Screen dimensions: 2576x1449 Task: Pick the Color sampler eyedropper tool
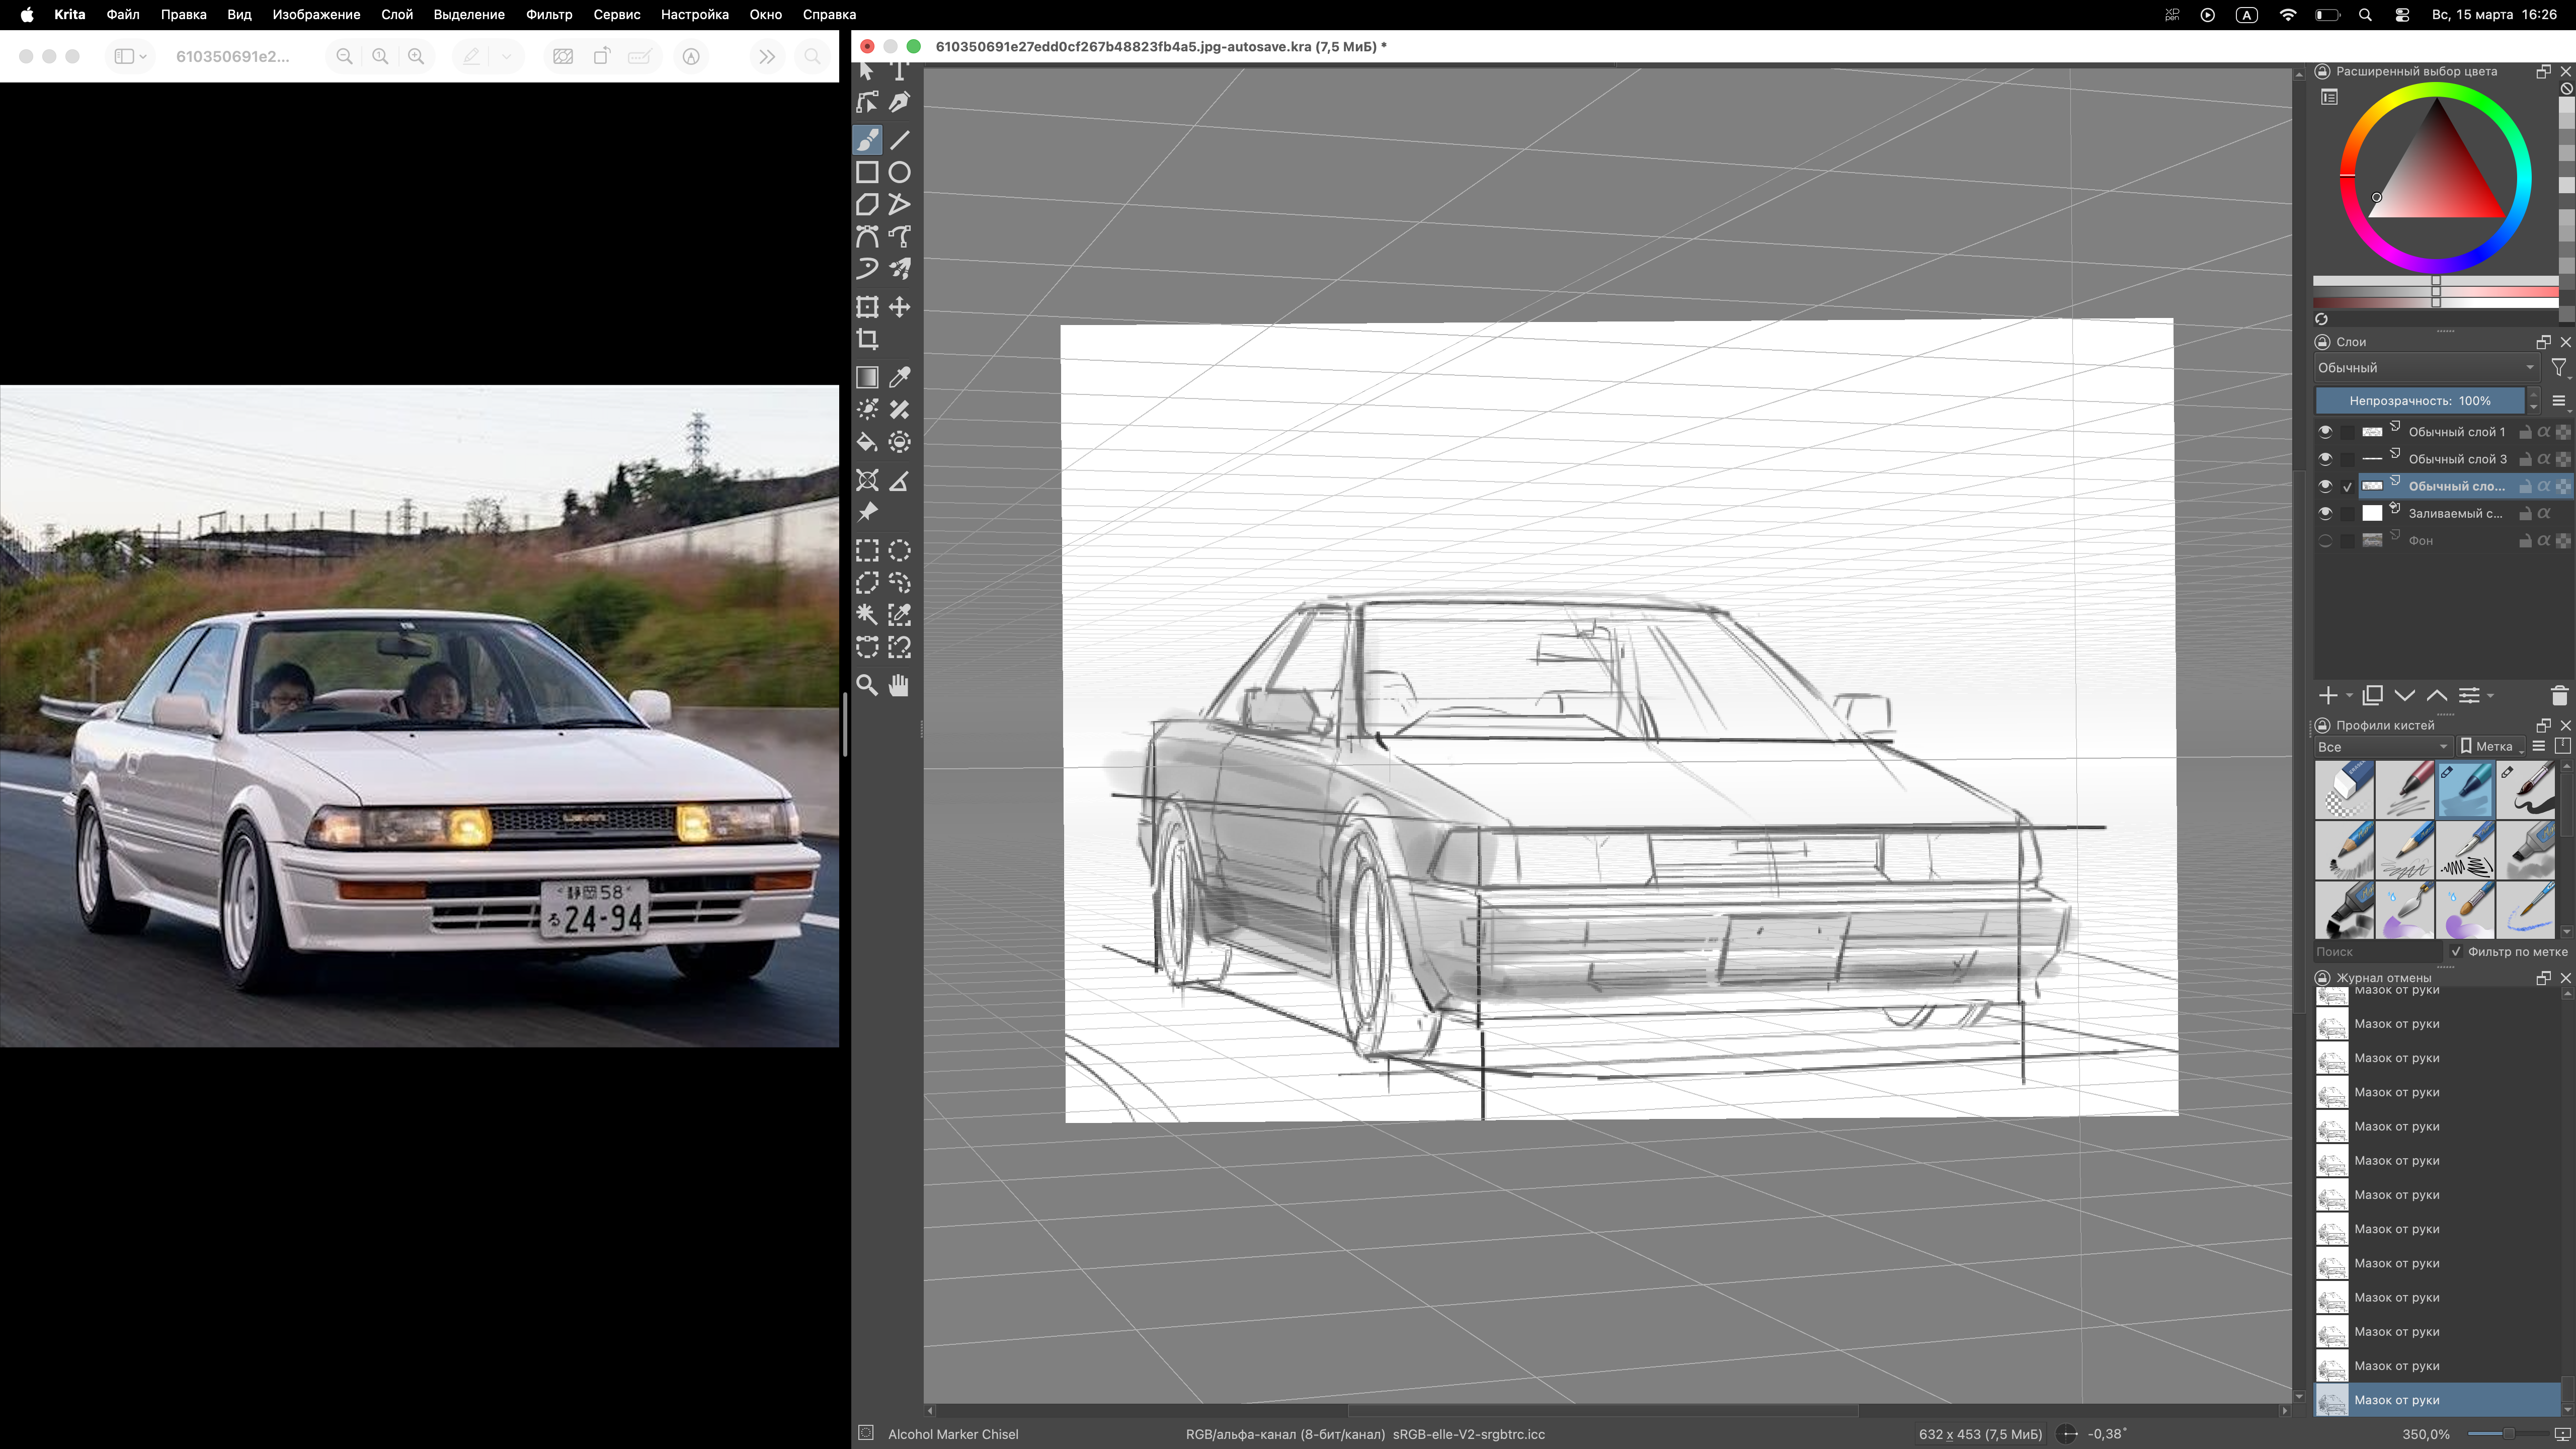[899, 377]
